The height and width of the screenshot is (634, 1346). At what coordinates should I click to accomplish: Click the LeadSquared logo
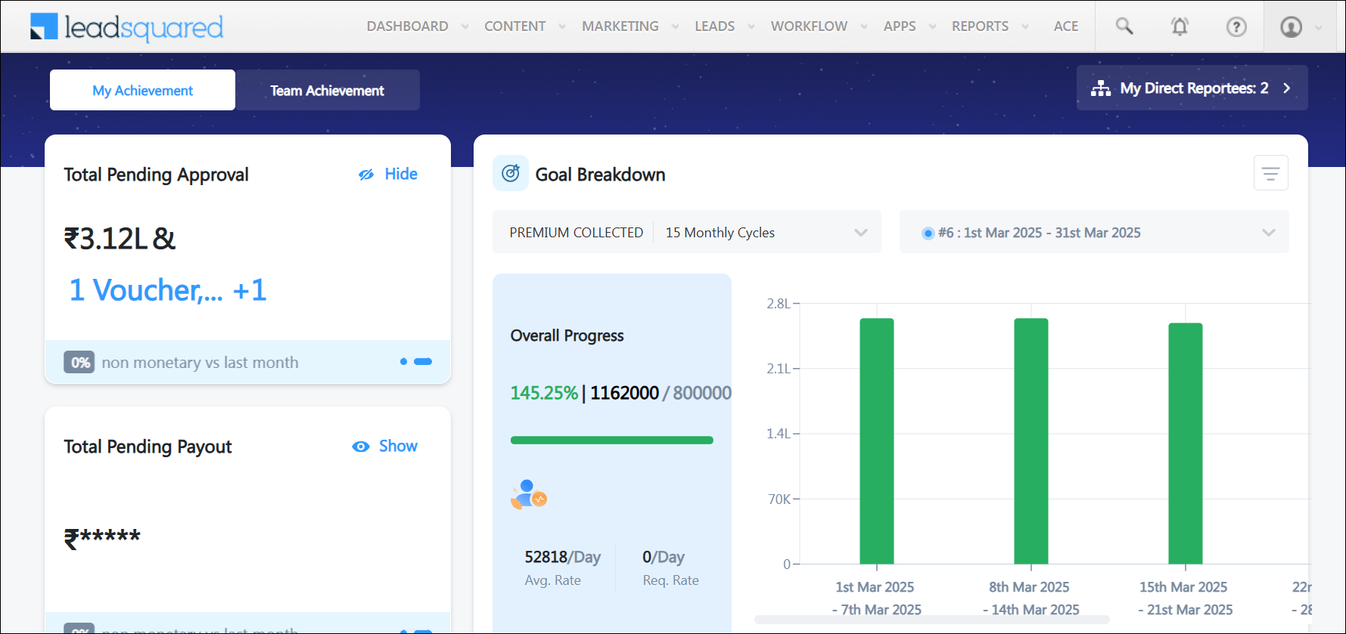126,27
